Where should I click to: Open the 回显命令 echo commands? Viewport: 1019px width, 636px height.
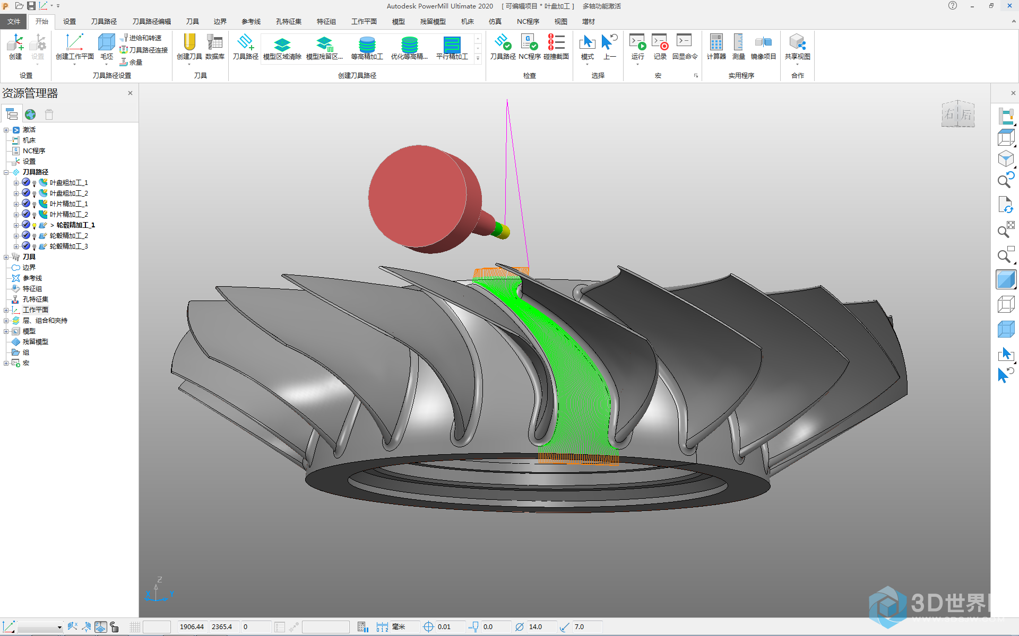tap(685, 47)
